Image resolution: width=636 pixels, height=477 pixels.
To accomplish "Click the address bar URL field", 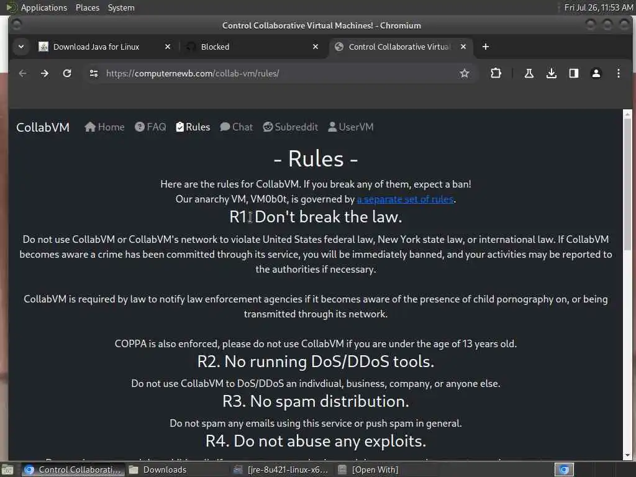I will tap(280, 73).
